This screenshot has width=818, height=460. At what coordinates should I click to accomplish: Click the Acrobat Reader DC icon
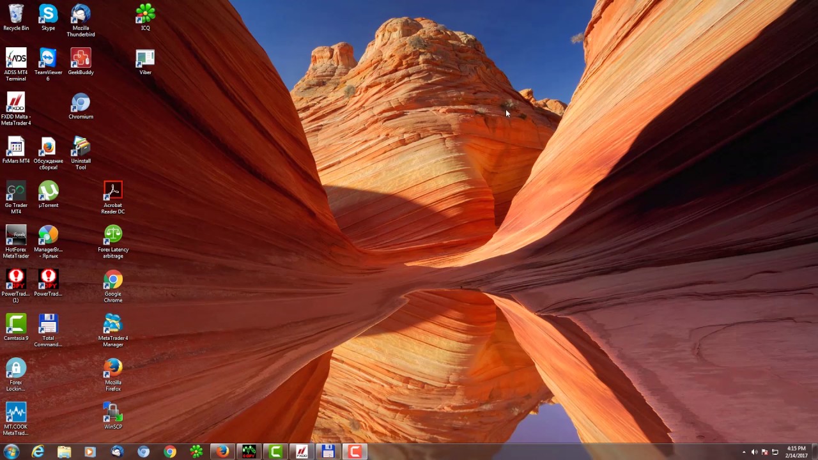[113, 197]
